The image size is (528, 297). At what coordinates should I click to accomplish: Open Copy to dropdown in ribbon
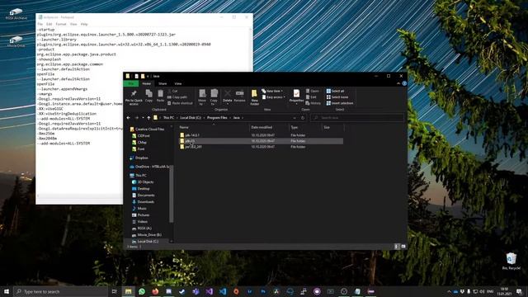[x=214, y=97]
